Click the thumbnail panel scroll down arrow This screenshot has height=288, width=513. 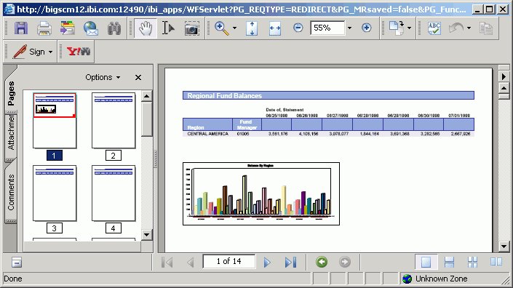(146, 235)
